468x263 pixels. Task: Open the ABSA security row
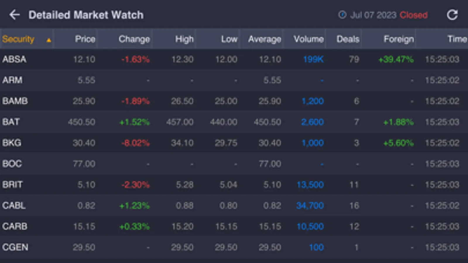(234, 59)
